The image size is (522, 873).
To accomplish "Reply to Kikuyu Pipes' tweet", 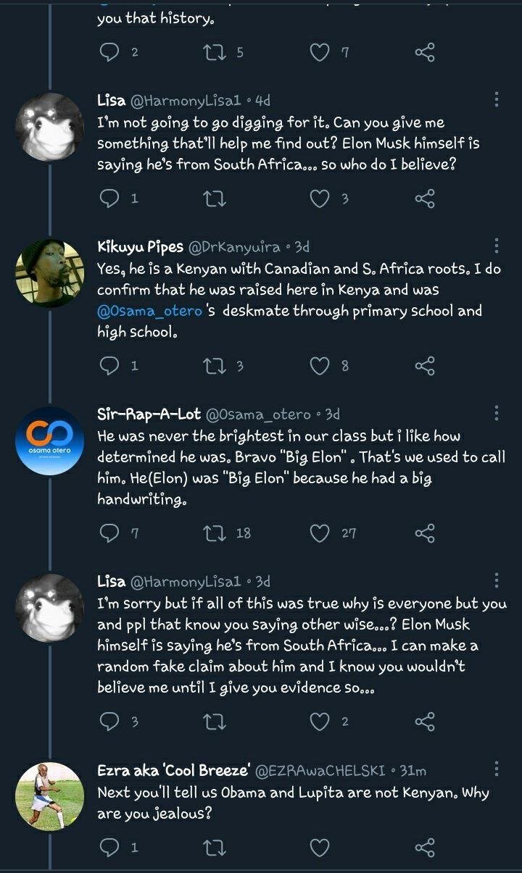I will pos(109,366).
